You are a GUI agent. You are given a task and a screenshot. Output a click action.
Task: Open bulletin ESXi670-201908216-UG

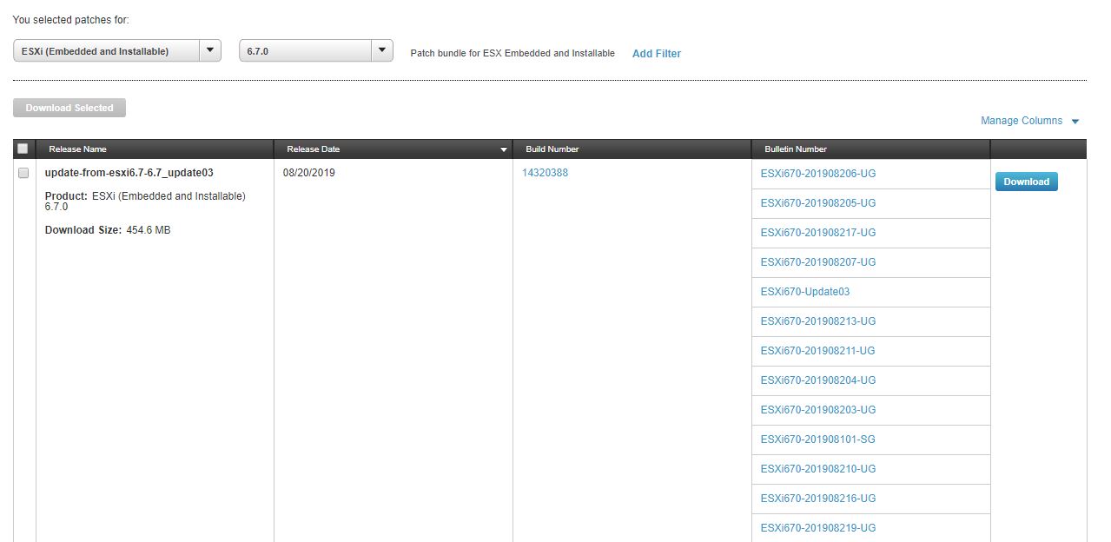coord(818,499)
